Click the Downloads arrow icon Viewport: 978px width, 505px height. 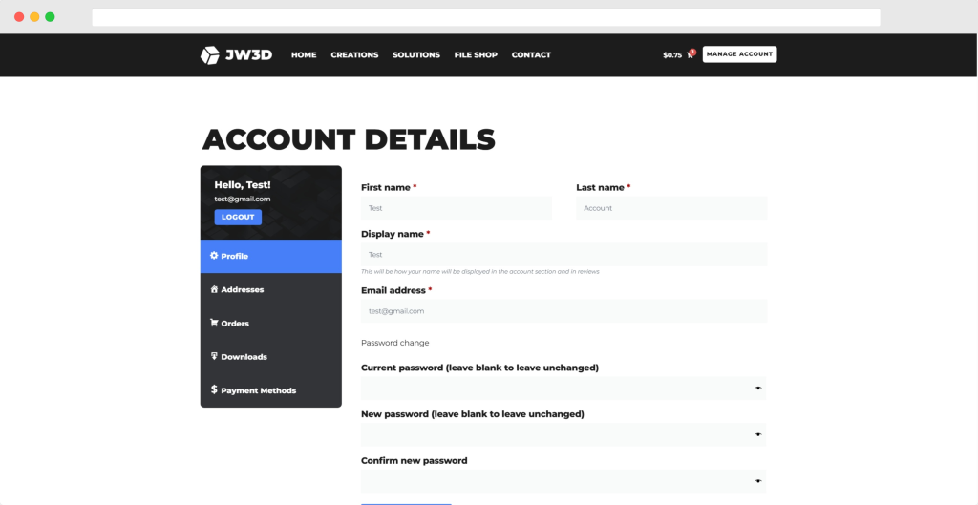[x=214, y=357]
